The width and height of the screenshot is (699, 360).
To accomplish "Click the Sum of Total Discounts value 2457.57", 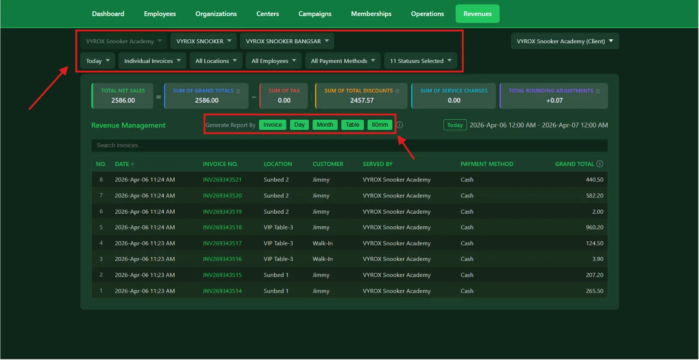I will (x=362, y=100).
